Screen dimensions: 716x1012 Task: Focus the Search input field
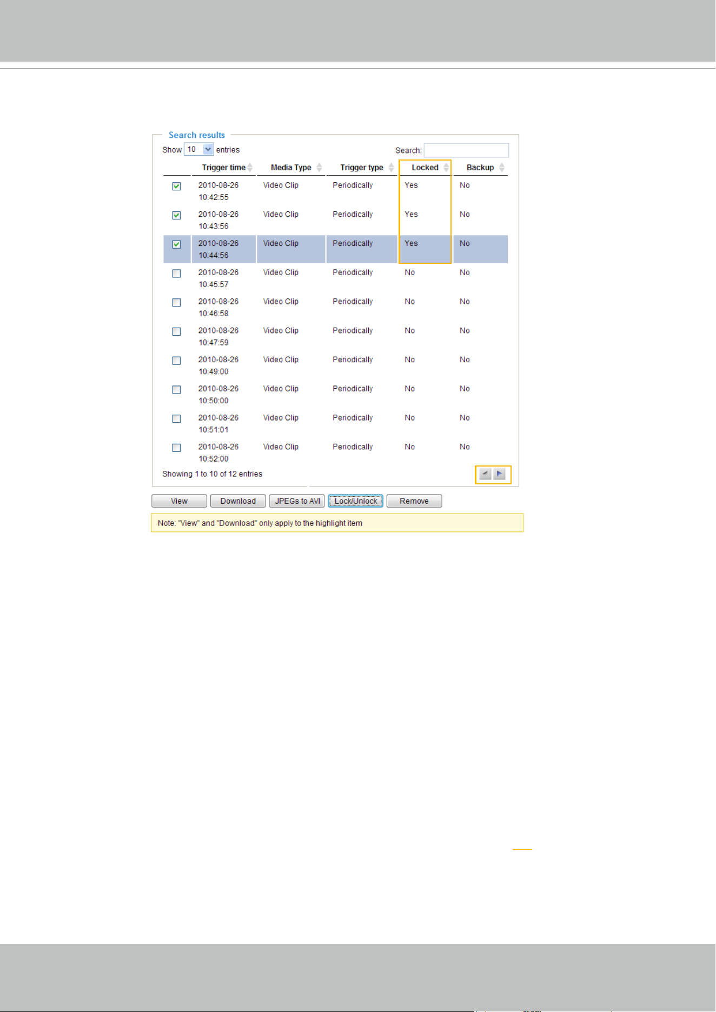tap(466, 150)
